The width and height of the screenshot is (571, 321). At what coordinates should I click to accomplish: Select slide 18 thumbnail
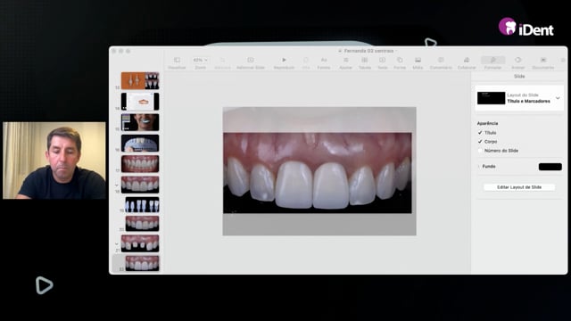click(140, 185)
